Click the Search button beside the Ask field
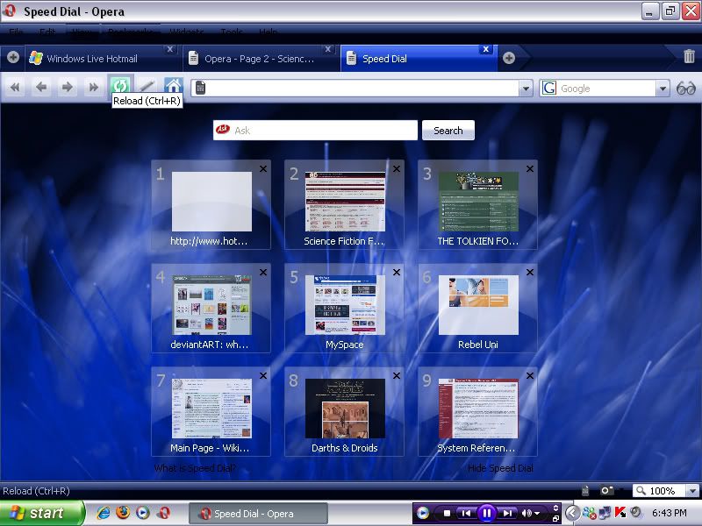 point(448,130)
